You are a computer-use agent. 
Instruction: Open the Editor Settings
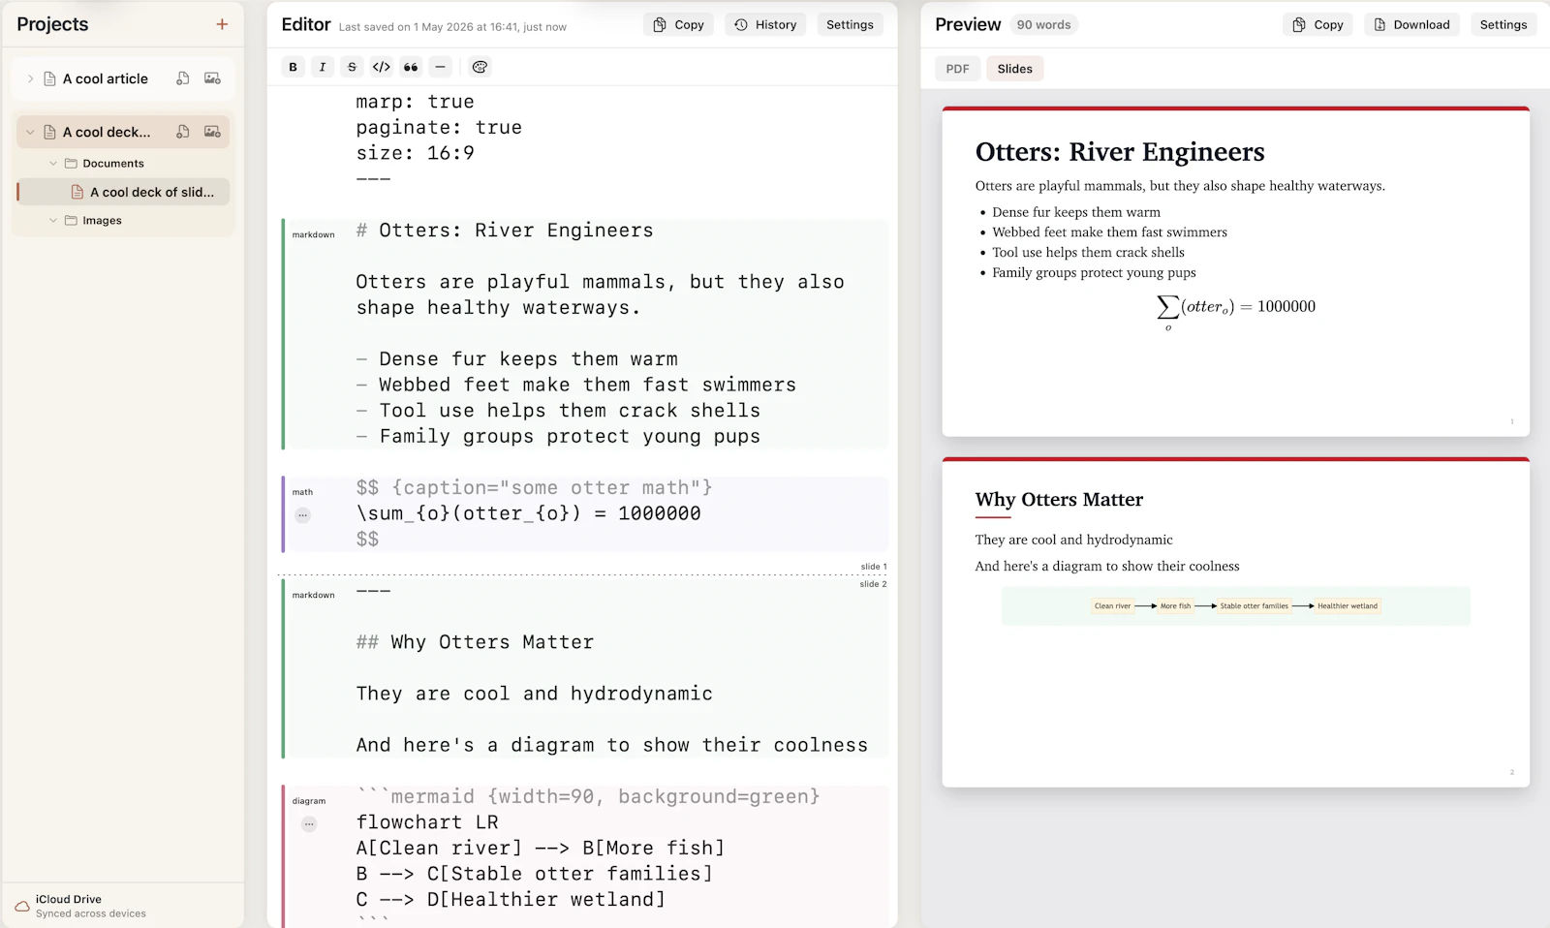pyautogui.click(x=850, y=25)
